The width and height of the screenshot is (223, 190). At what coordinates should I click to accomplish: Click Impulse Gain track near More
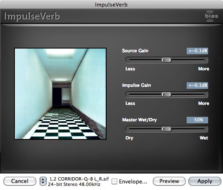click(199, 95)
